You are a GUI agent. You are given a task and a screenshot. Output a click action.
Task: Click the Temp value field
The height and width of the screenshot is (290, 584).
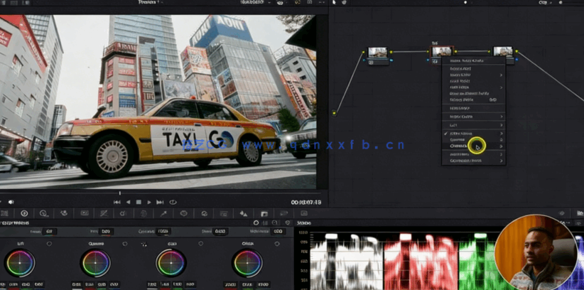coord(49,232)
